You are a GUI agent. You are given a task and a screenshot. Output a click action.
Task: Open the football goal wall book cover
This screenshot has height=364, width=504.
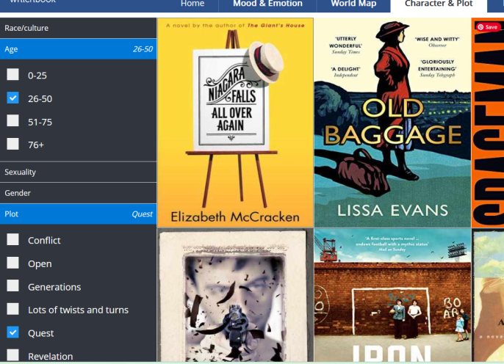coord(392,295)
